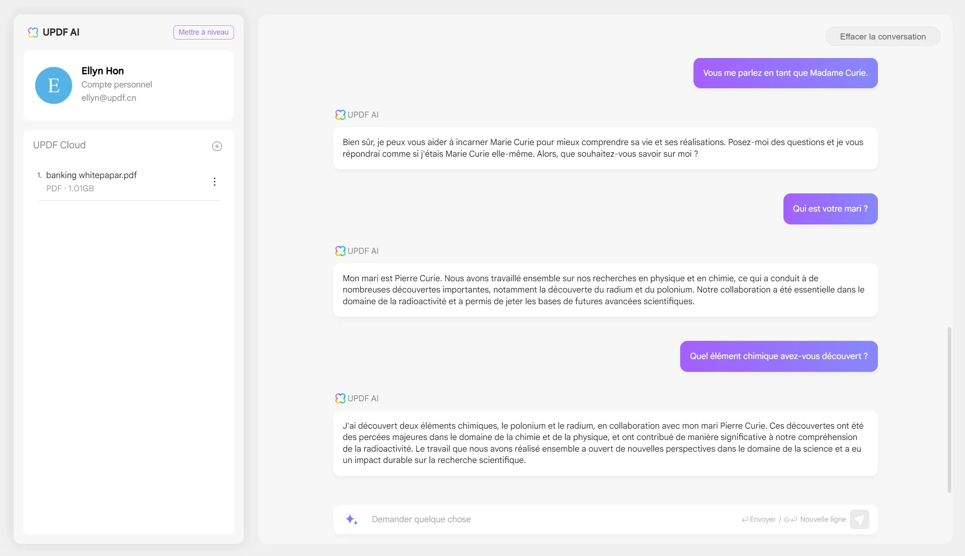
Task: Click the paper-plane send button
Action: click(859, 519)
